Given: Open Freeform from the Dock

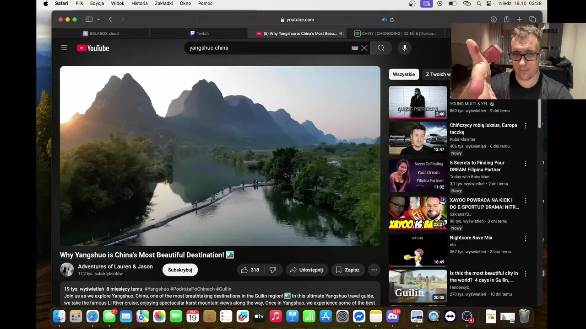Looking at the screenshot, I should tap(243, 316).
